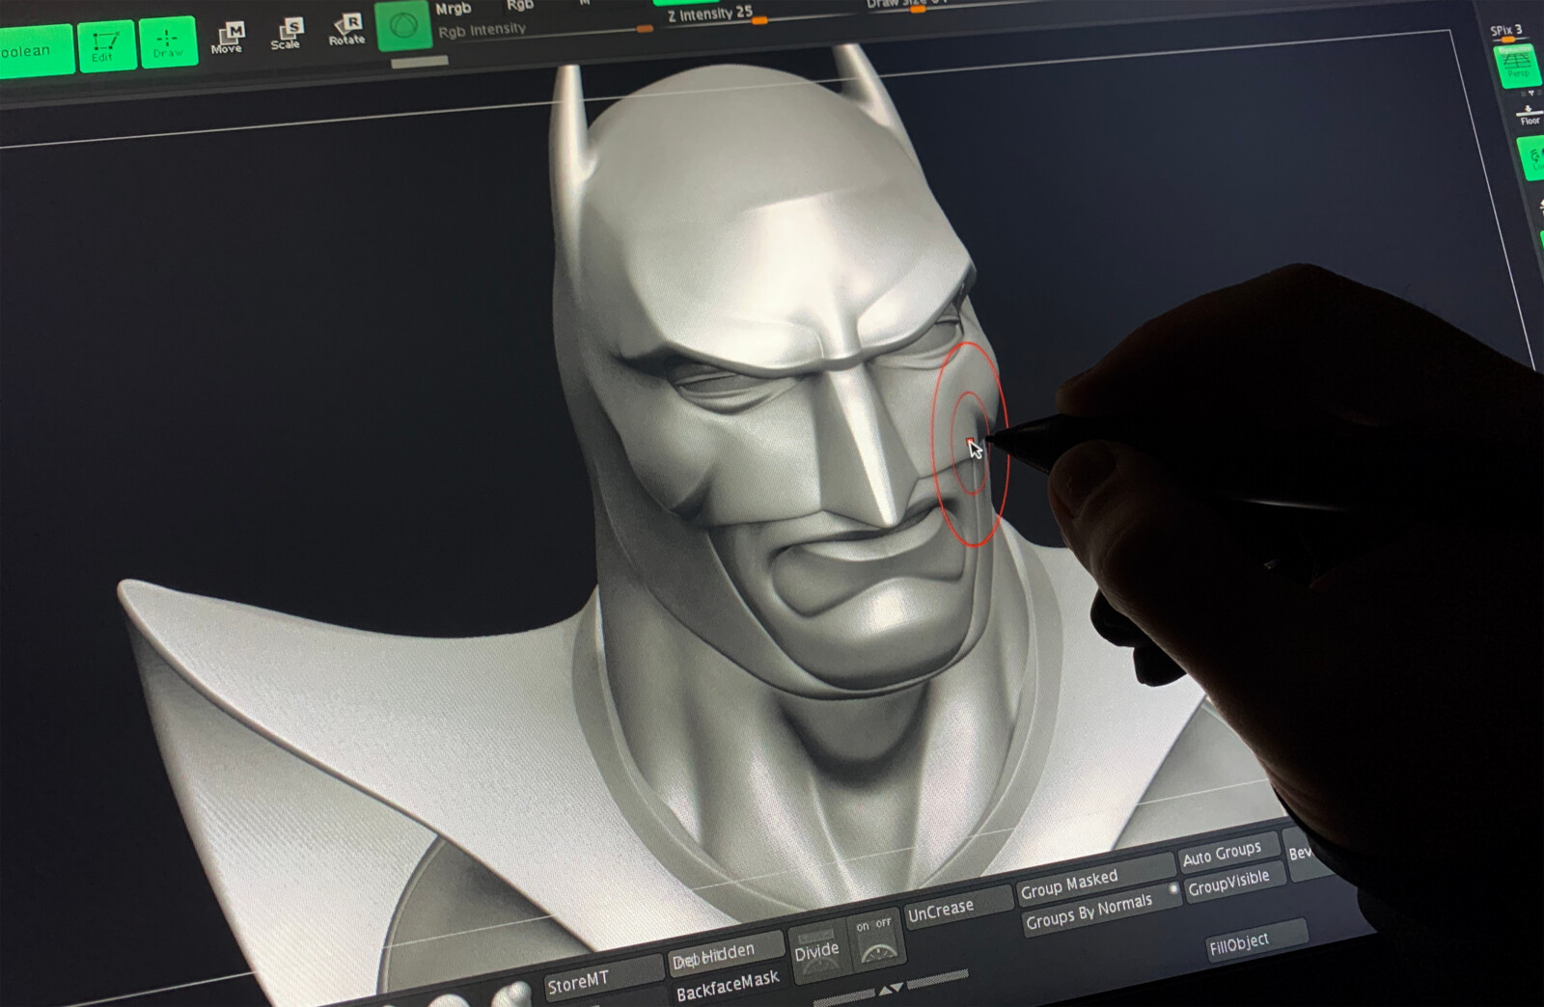This screenshot has height=1007, width=1544.
Task: Enable Rgb mode
Action: (520, 6)
